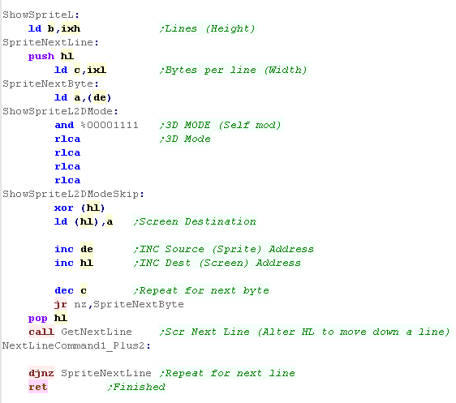Click the ShowSpriteL label
The height and width of the screenshot is (403, 456).
41,15
